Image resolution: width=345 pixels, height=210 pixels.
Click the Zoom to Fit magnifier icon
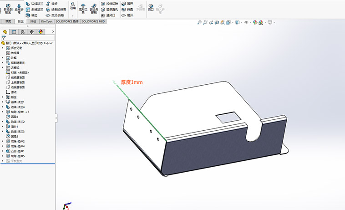tap(199, 22)
